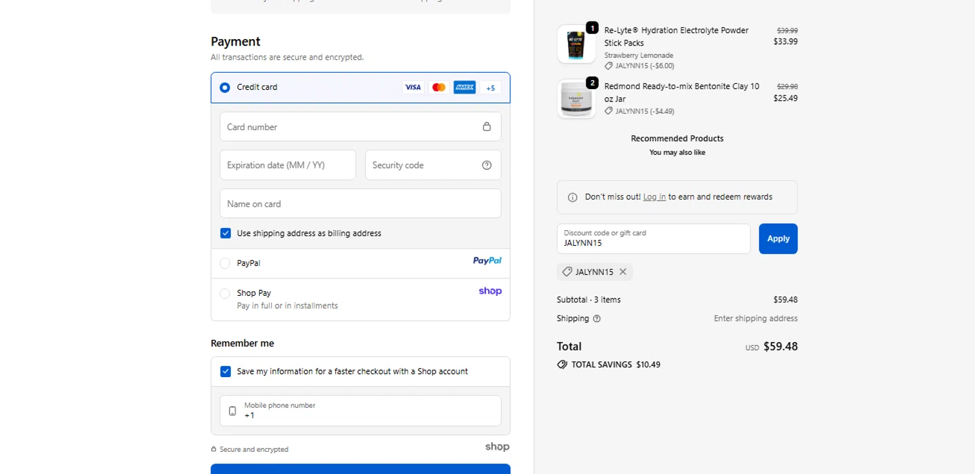Open the Log in rewards link
This screenshot has width=975, height=474.
(x=654, y=197)
